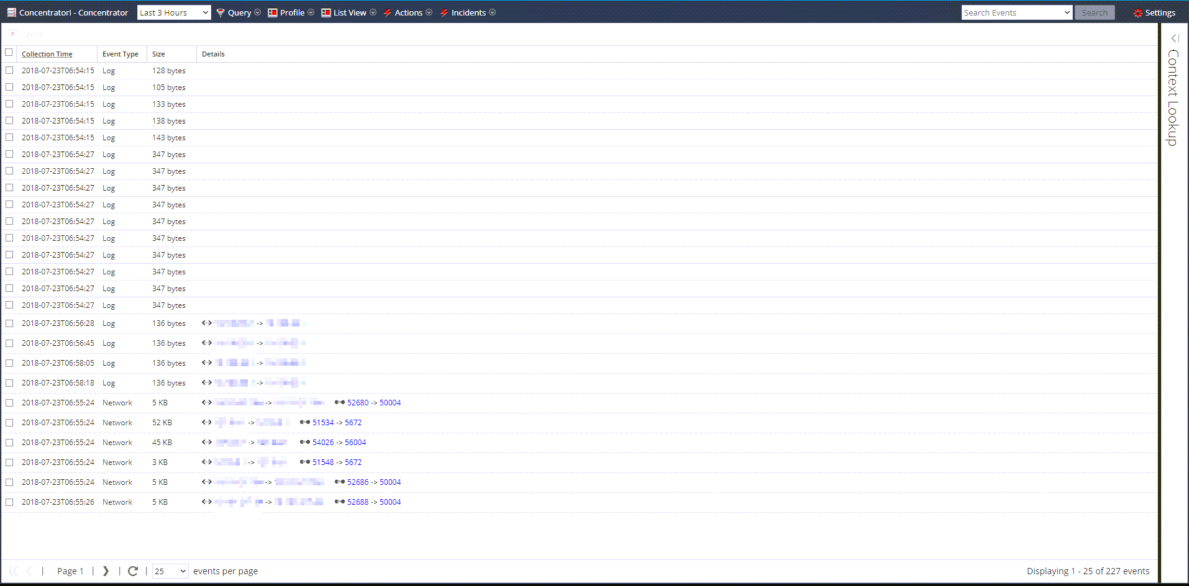The height and width of the screenshot is (586, 1189).
Task: Open the Last 3 Hours time range dropdown
Action: coord(174,12)
